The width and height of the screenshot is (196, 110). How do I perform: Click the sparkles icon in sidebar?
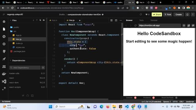[4, 89]
